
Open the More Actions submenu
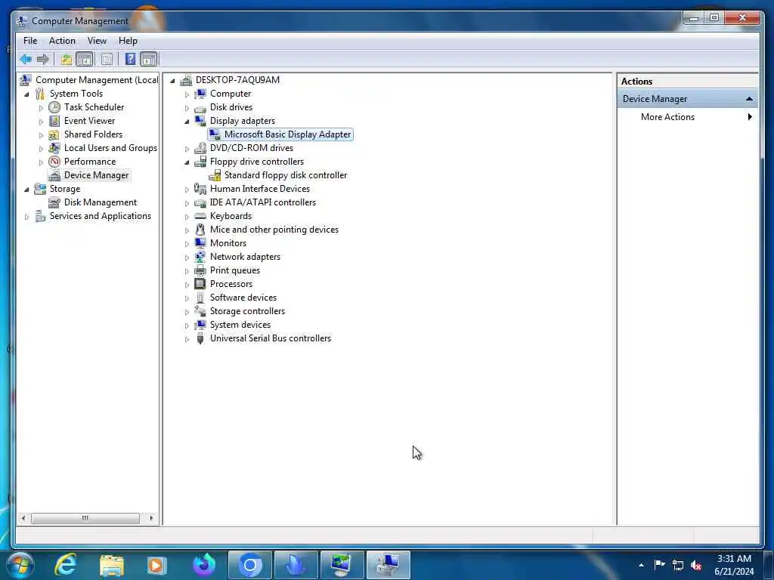(688, 117)
